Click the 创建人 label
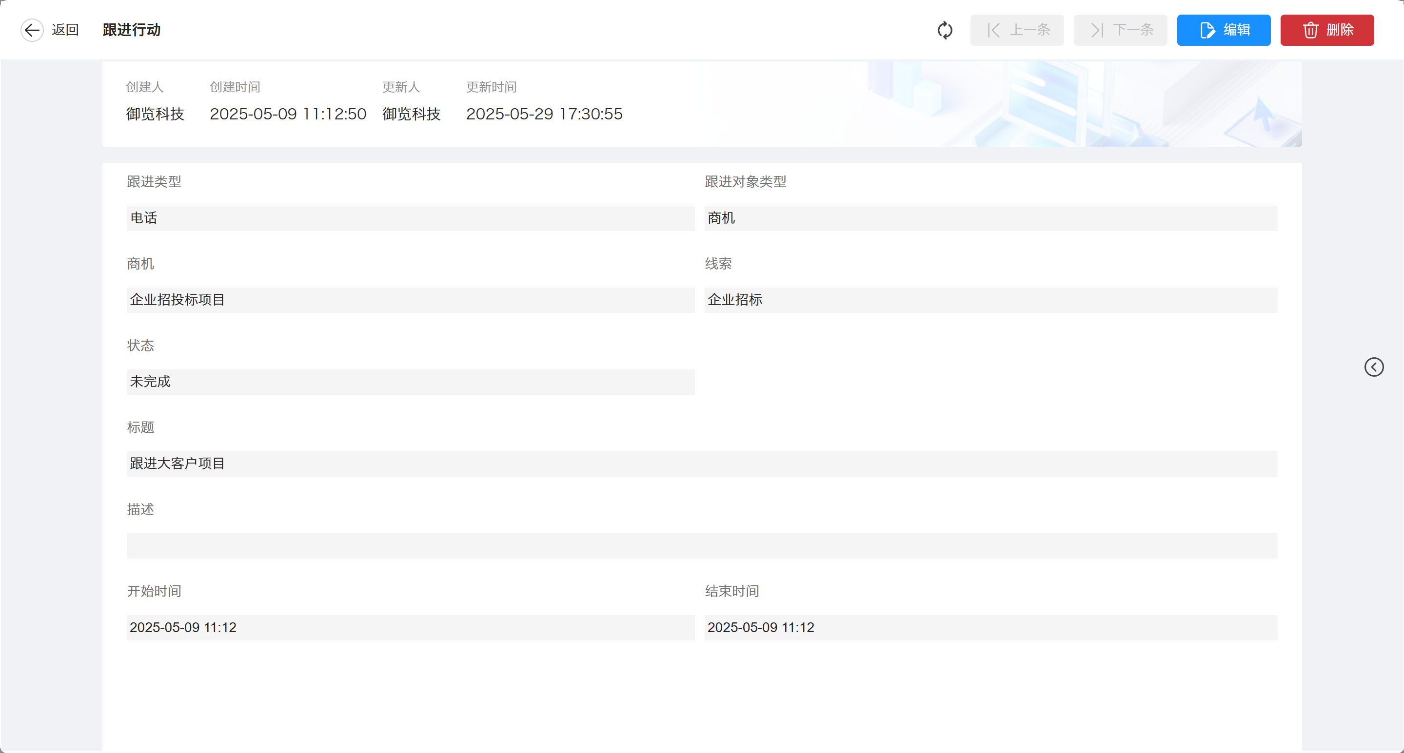The height and width of the screenshot is (753, 1404). coord(144,87)
